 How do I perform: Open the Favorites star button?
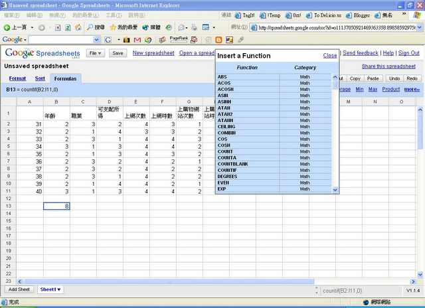[124, 27]
